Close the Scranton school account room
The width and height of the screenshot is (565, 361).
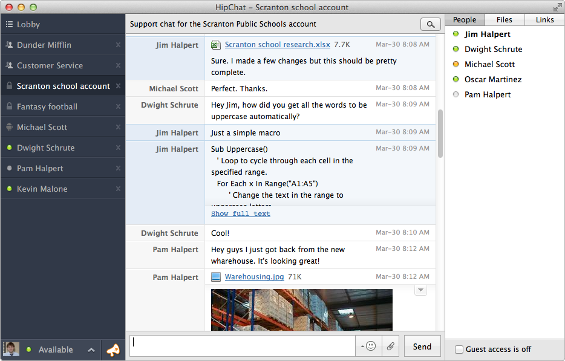pyautogui.click(x=118, y=86)
